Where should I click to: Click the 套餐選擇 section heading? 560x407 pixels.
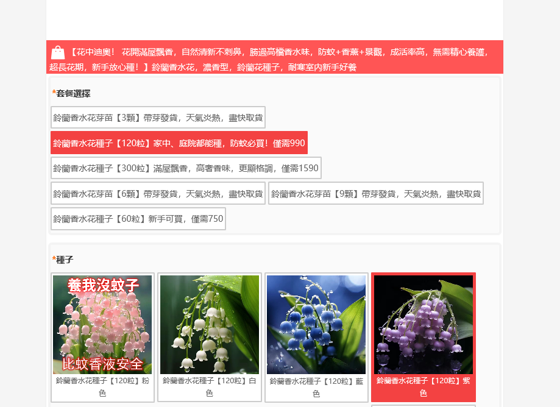73,93
